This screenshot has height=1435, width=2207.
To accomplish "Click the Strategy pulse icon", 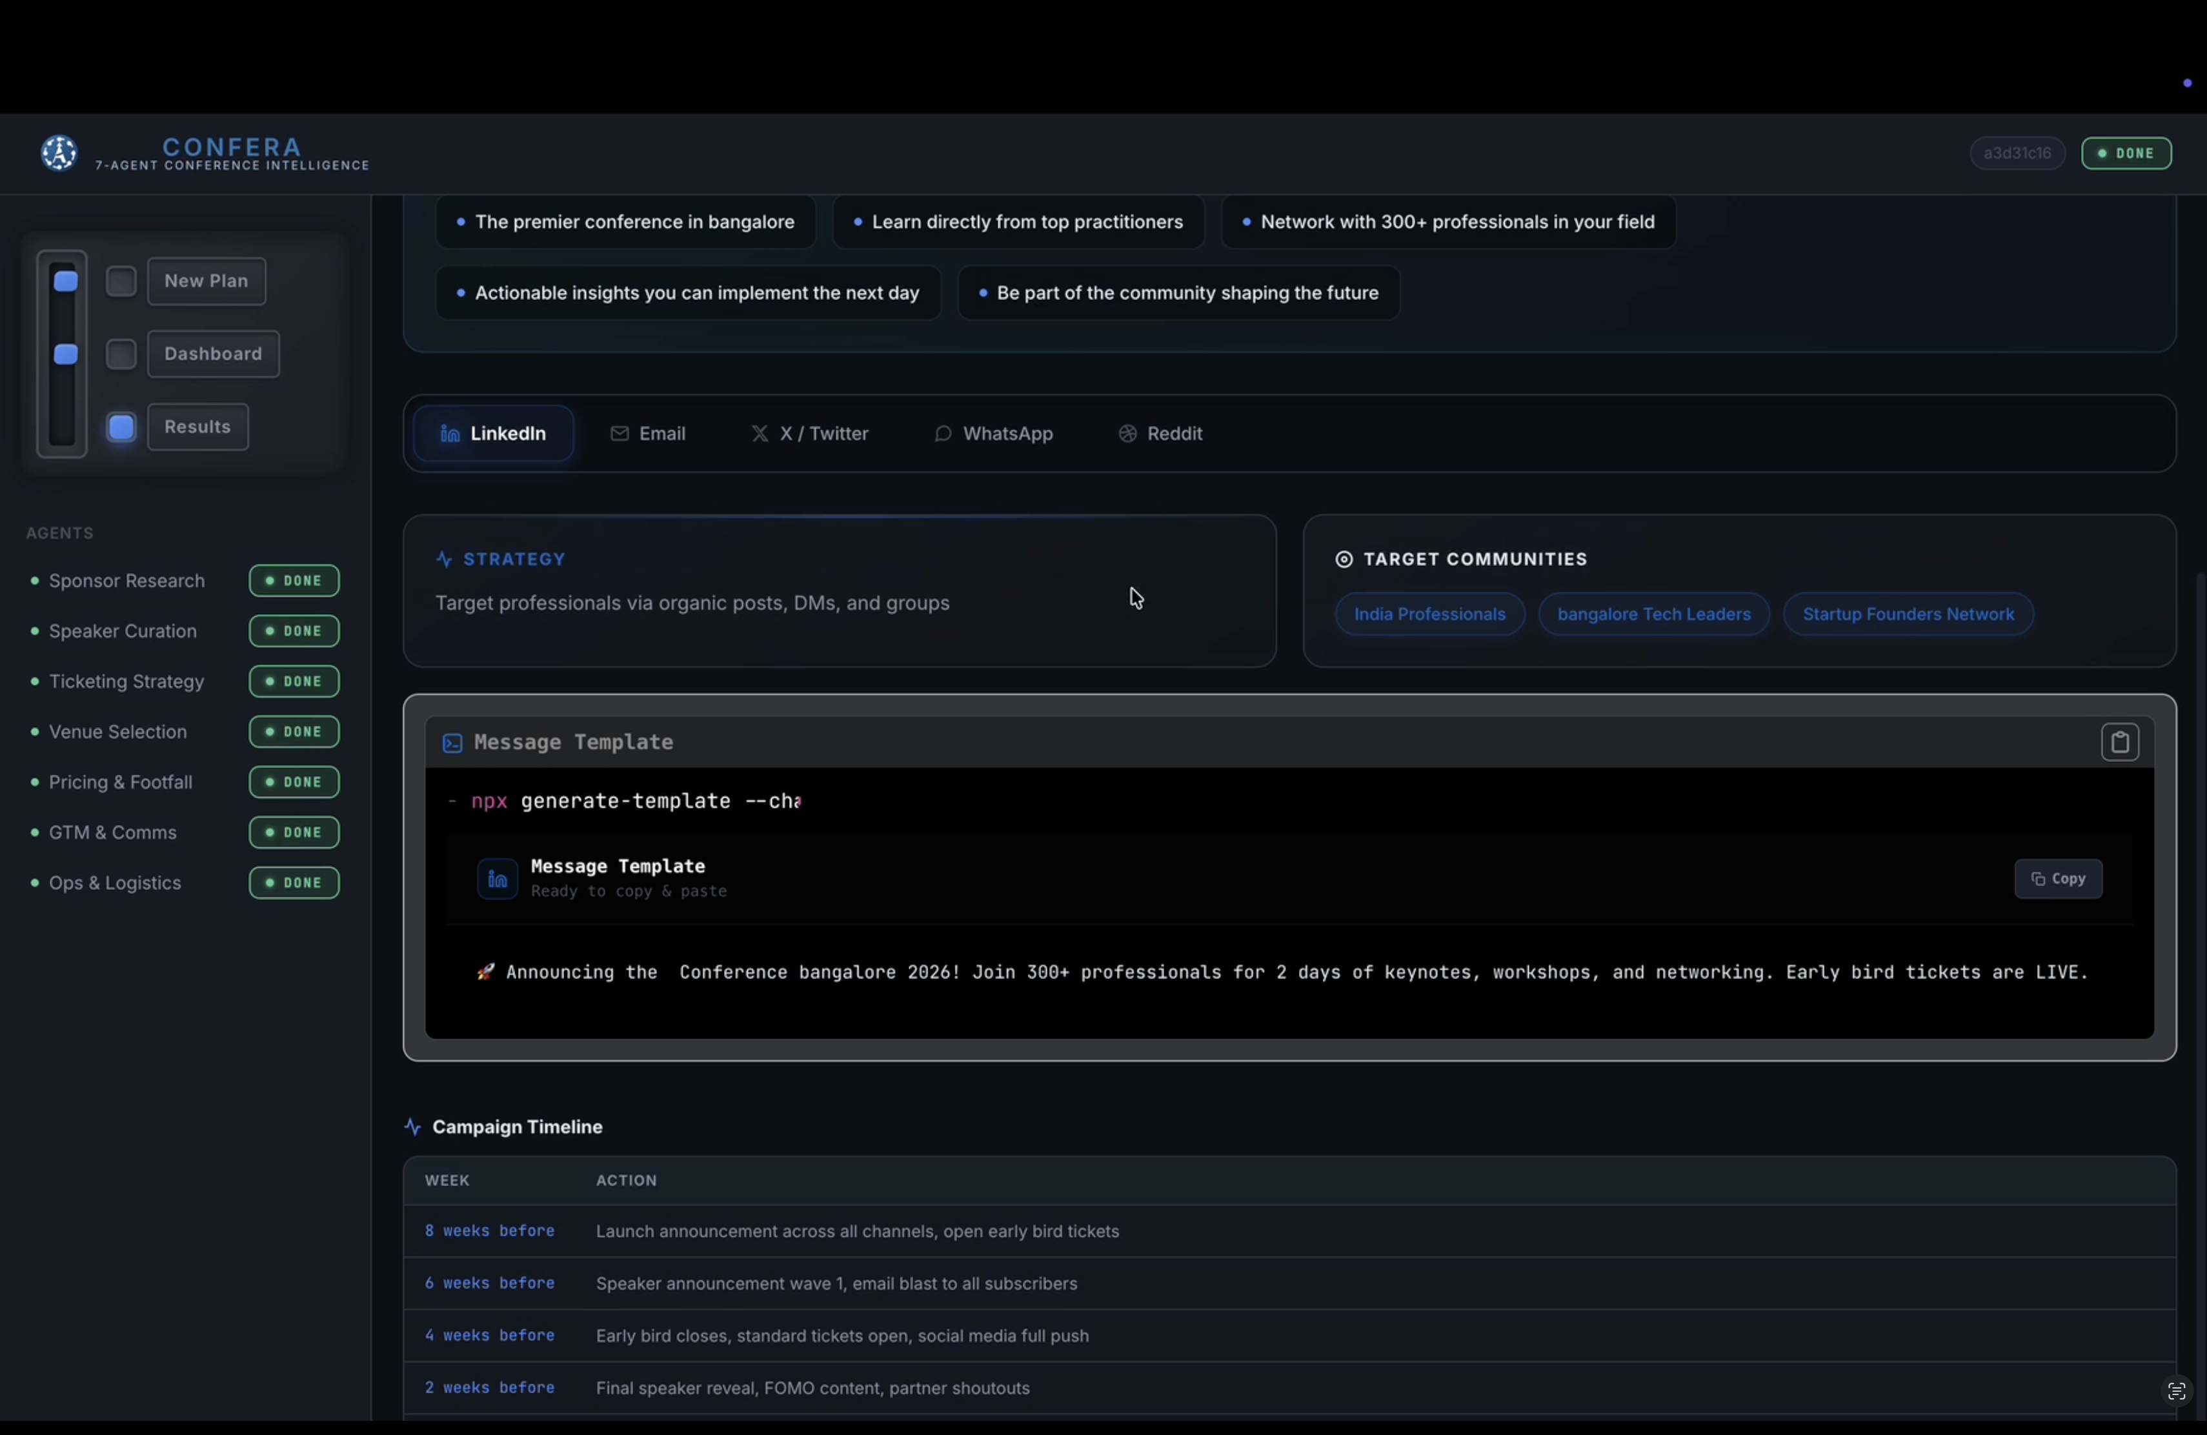I will 444,560.
